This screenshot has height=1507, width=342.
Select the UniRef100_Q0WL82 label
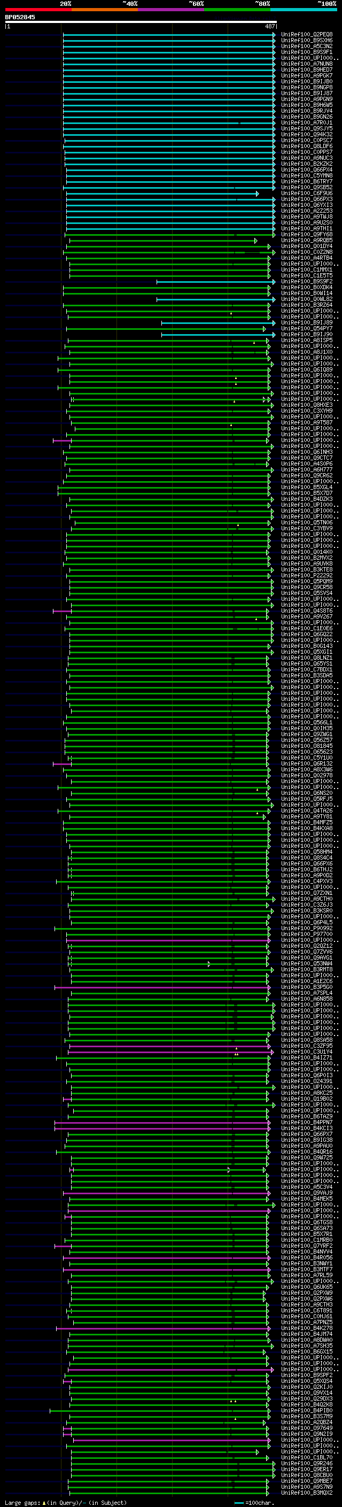tap(307, 299)
